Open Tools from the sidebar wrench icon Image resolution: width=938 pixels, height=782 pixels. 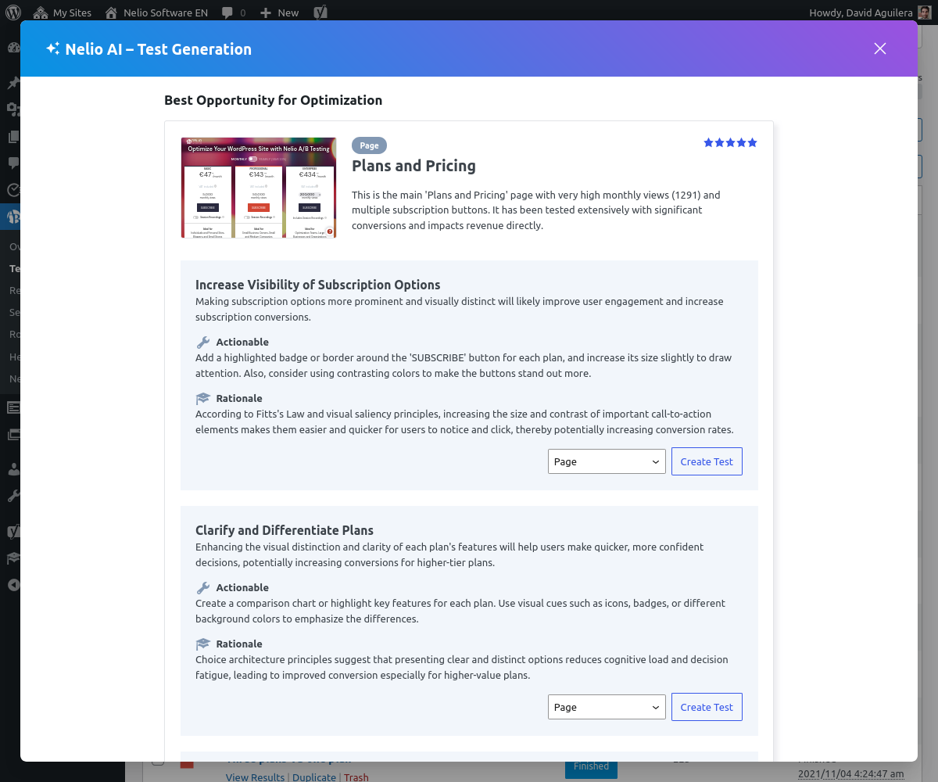click(13, 496)
